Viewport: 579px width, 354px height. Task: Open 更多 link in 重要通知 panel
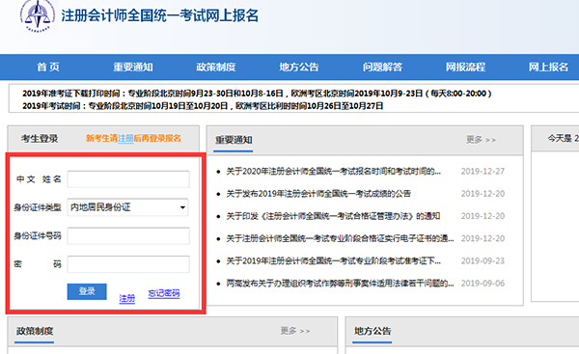tap(481, 140)
